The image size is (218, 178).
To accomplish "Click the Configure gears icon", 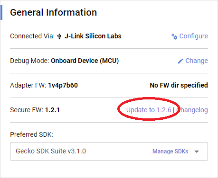I will [174, 36].
